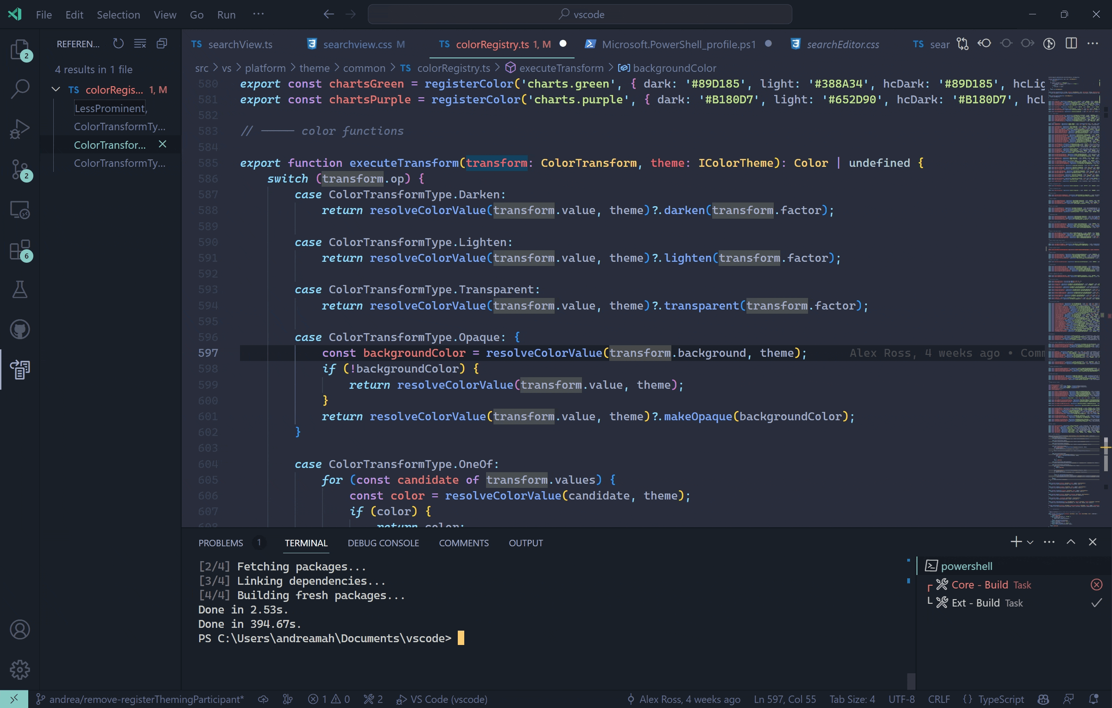Open the OUTPUT panel tab
The image size is (1112, 708).
tap(525, 543)
